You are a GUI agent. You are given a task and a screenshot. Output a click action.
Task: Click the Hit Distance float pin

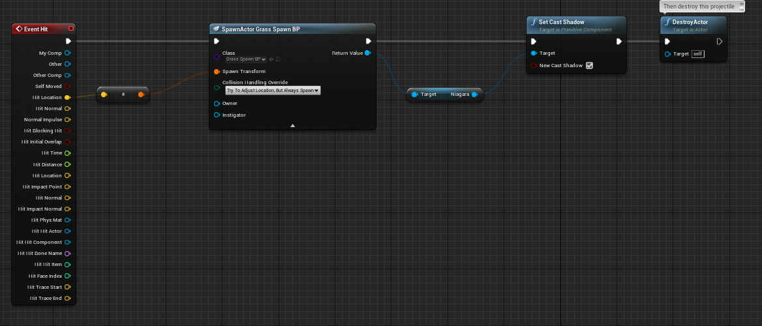tap(68, 165)
